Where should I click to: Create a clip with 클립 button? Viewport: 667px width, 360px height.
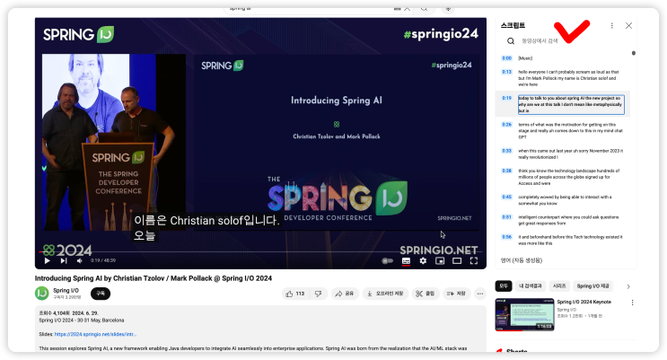425,294
